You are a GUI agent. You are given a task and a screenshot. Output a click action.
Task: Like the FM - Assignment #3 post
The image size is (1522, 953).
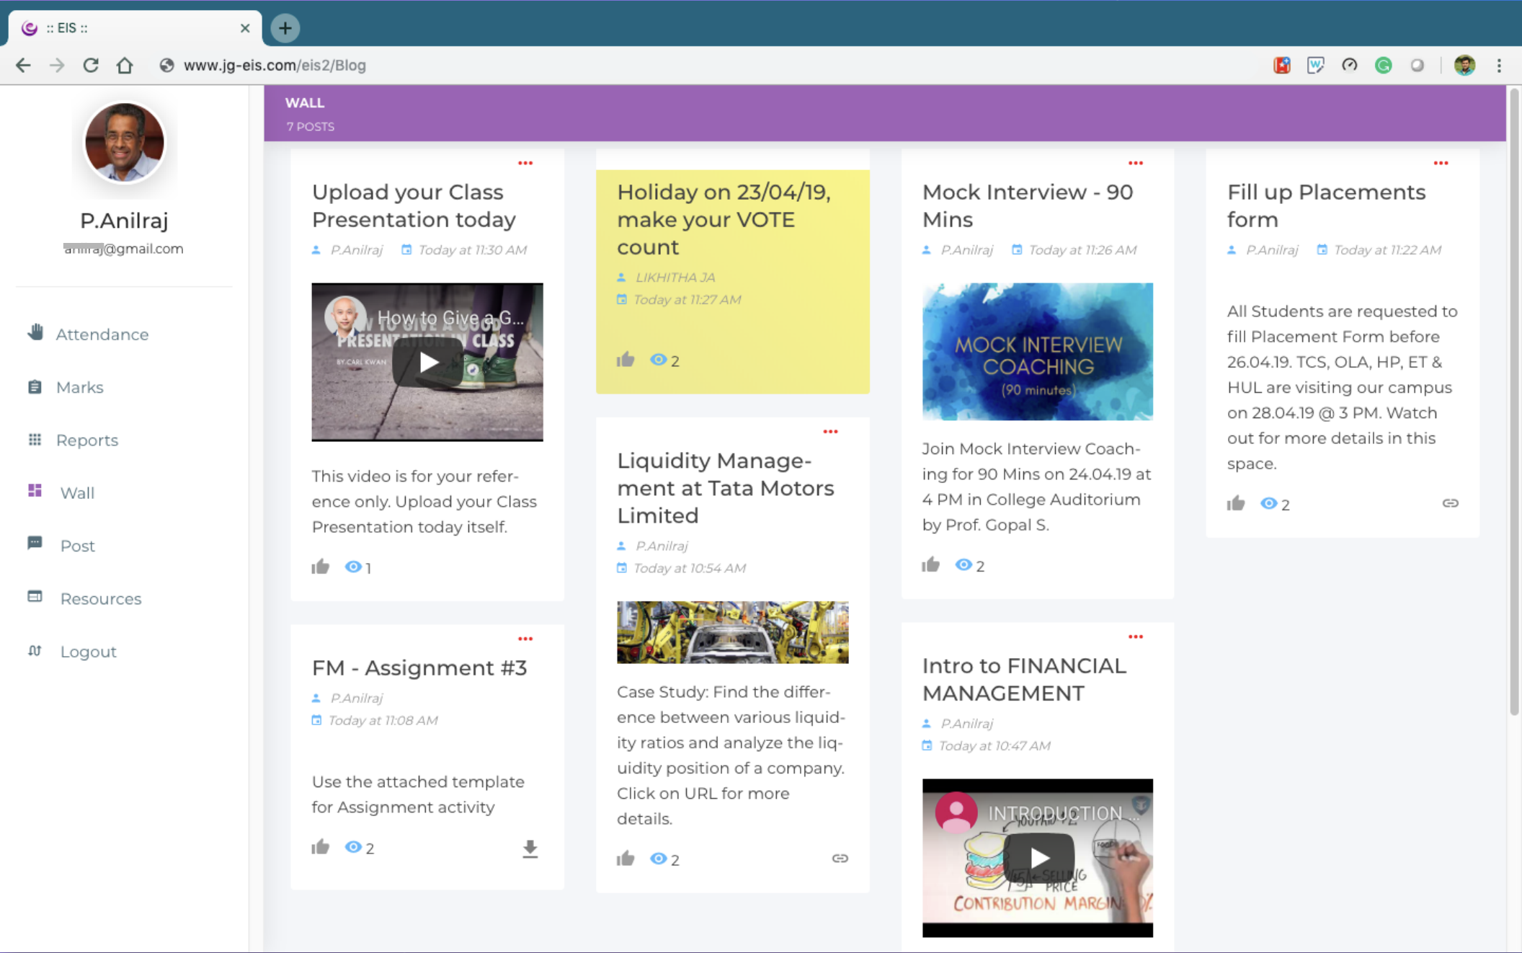tap(321, 847)
